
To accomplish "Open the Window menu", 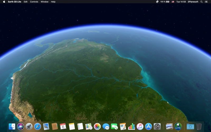I will click(x=45, y=2).
